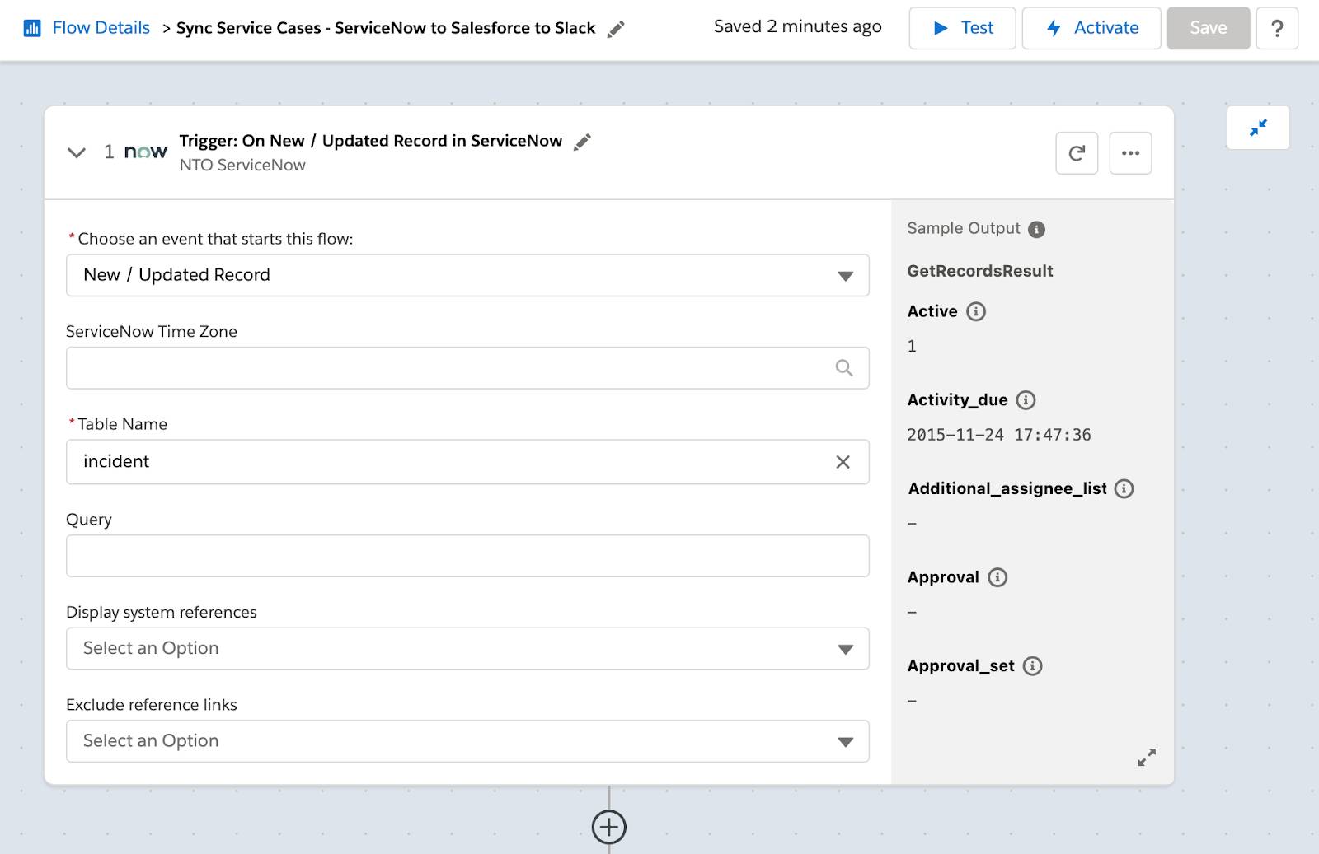Open help with the question mark button

[x=1277, y=28]
